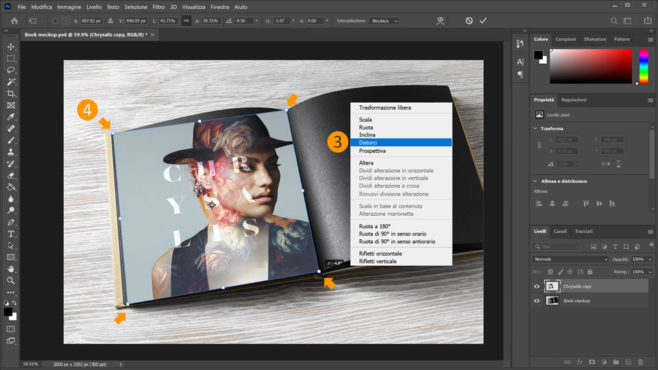The height and width of the screenshot is (370, 658).
Task: Open the Tipo layer filter dropdown
Action: click(557, 247)
